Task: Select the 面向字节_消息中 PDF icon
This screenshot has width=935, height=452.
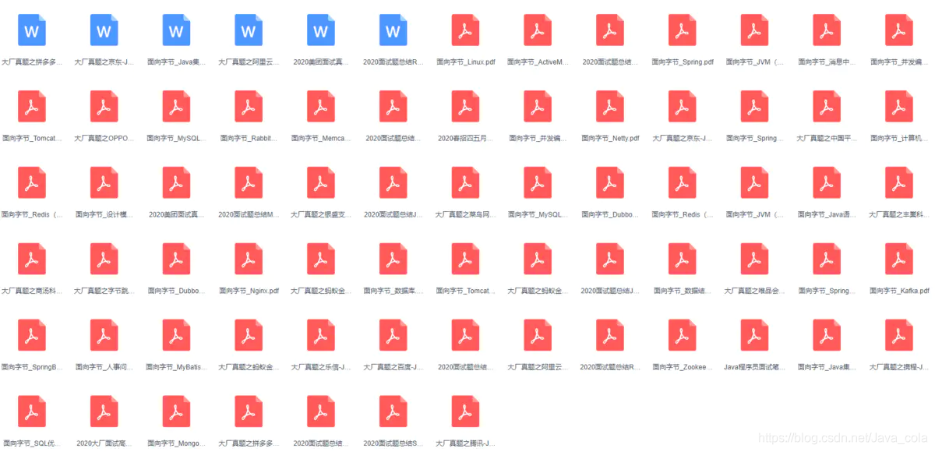Action: click(827, 30)
